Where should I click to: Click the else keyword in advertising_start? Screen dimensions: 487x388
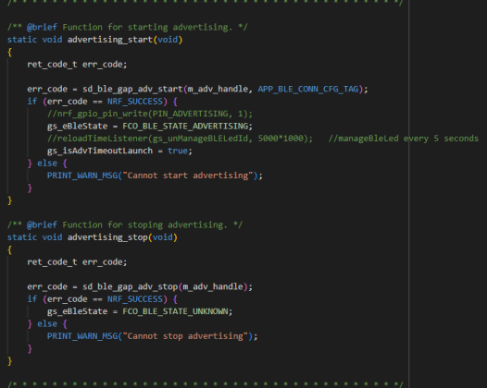pyautogui.click(x=47, y=164)
